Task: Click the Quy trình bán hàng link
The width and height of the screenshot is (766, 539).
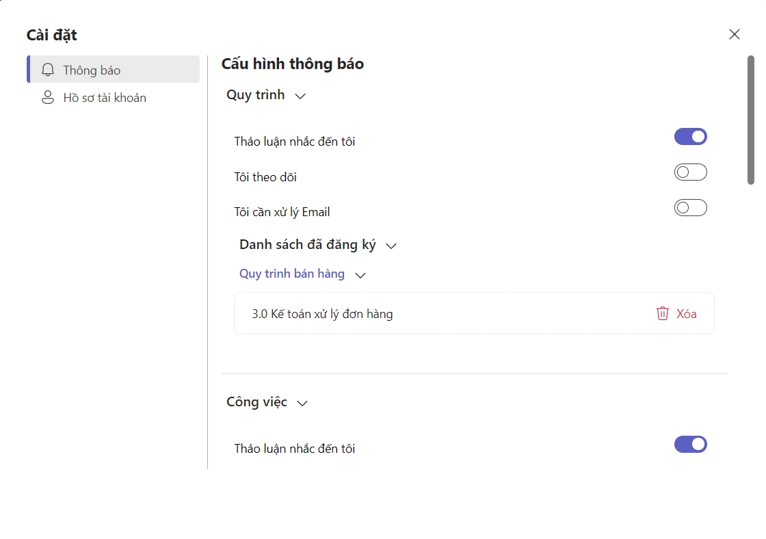Action: [291, 274]
